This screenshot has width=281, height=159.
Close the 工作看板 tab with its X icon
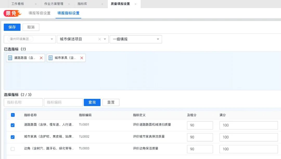(x=36, y=4)
